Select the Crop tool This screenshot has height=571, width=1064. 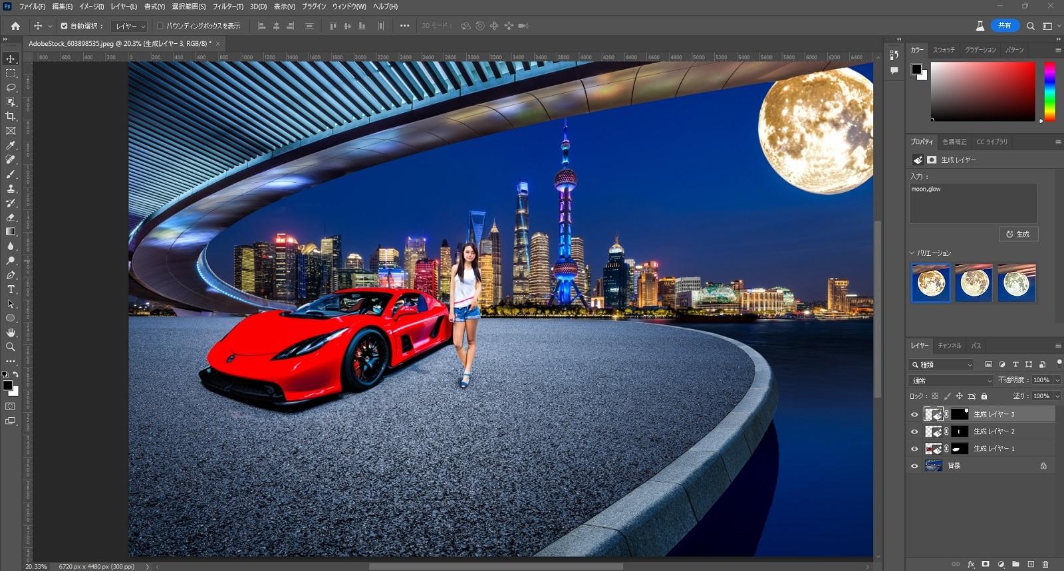tap(11, 116)
